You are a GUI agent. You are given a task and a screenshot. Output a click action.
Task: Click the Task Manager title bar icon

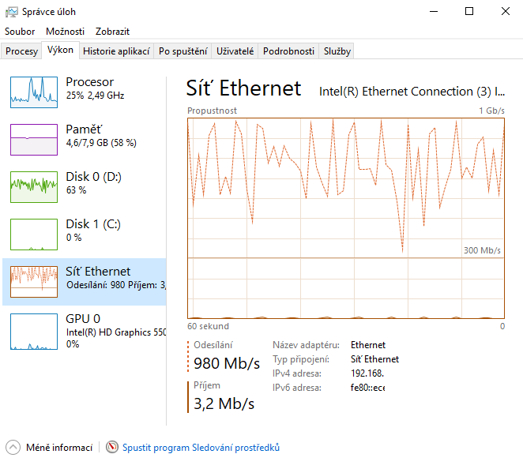pos(12,12)
